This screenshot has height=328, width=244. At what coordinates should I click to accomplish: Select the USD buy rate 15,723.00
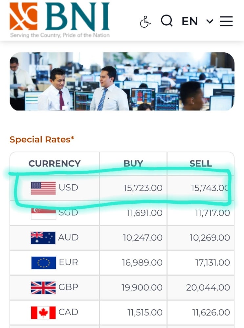click(x=143, y=188)
